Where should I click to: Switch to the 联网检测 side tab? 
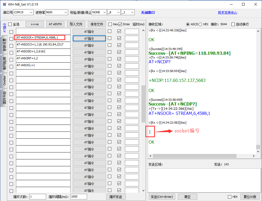point(4,63)
